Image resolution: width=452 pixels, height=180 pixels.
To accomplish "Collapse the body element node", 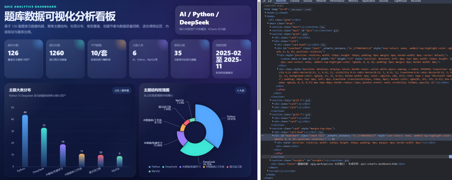I will click(x=265, y=16).
